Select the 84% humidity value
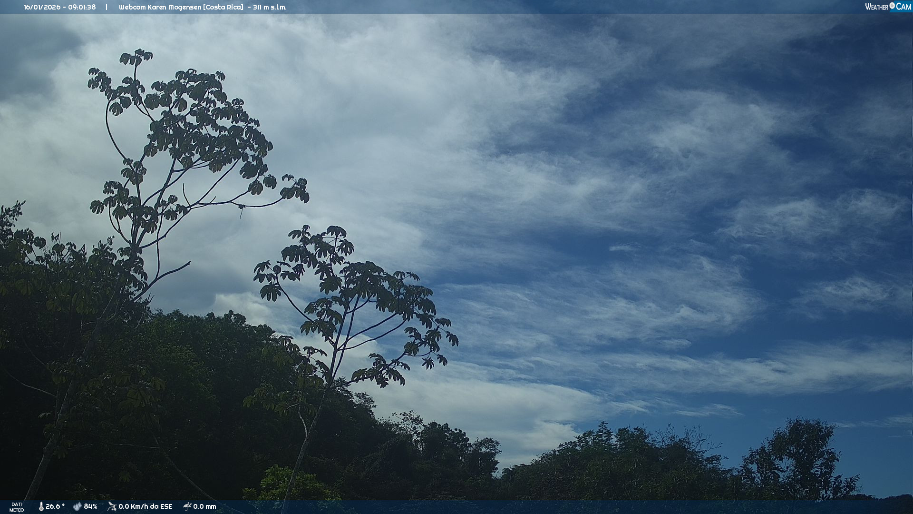The image size is (913, 514). pos(90,506)
